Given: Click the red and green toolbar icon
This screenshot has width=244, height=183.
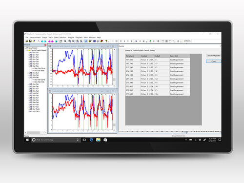Looking at the screenshot, I should click(102, 41).
